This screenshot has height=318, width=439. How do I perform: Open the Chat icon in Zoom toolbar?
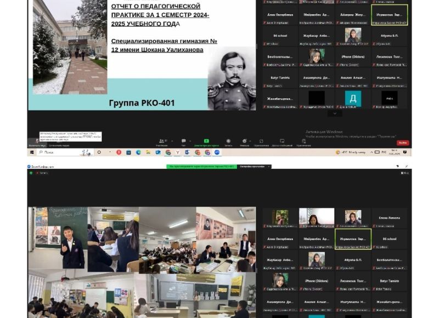[183, 141]
